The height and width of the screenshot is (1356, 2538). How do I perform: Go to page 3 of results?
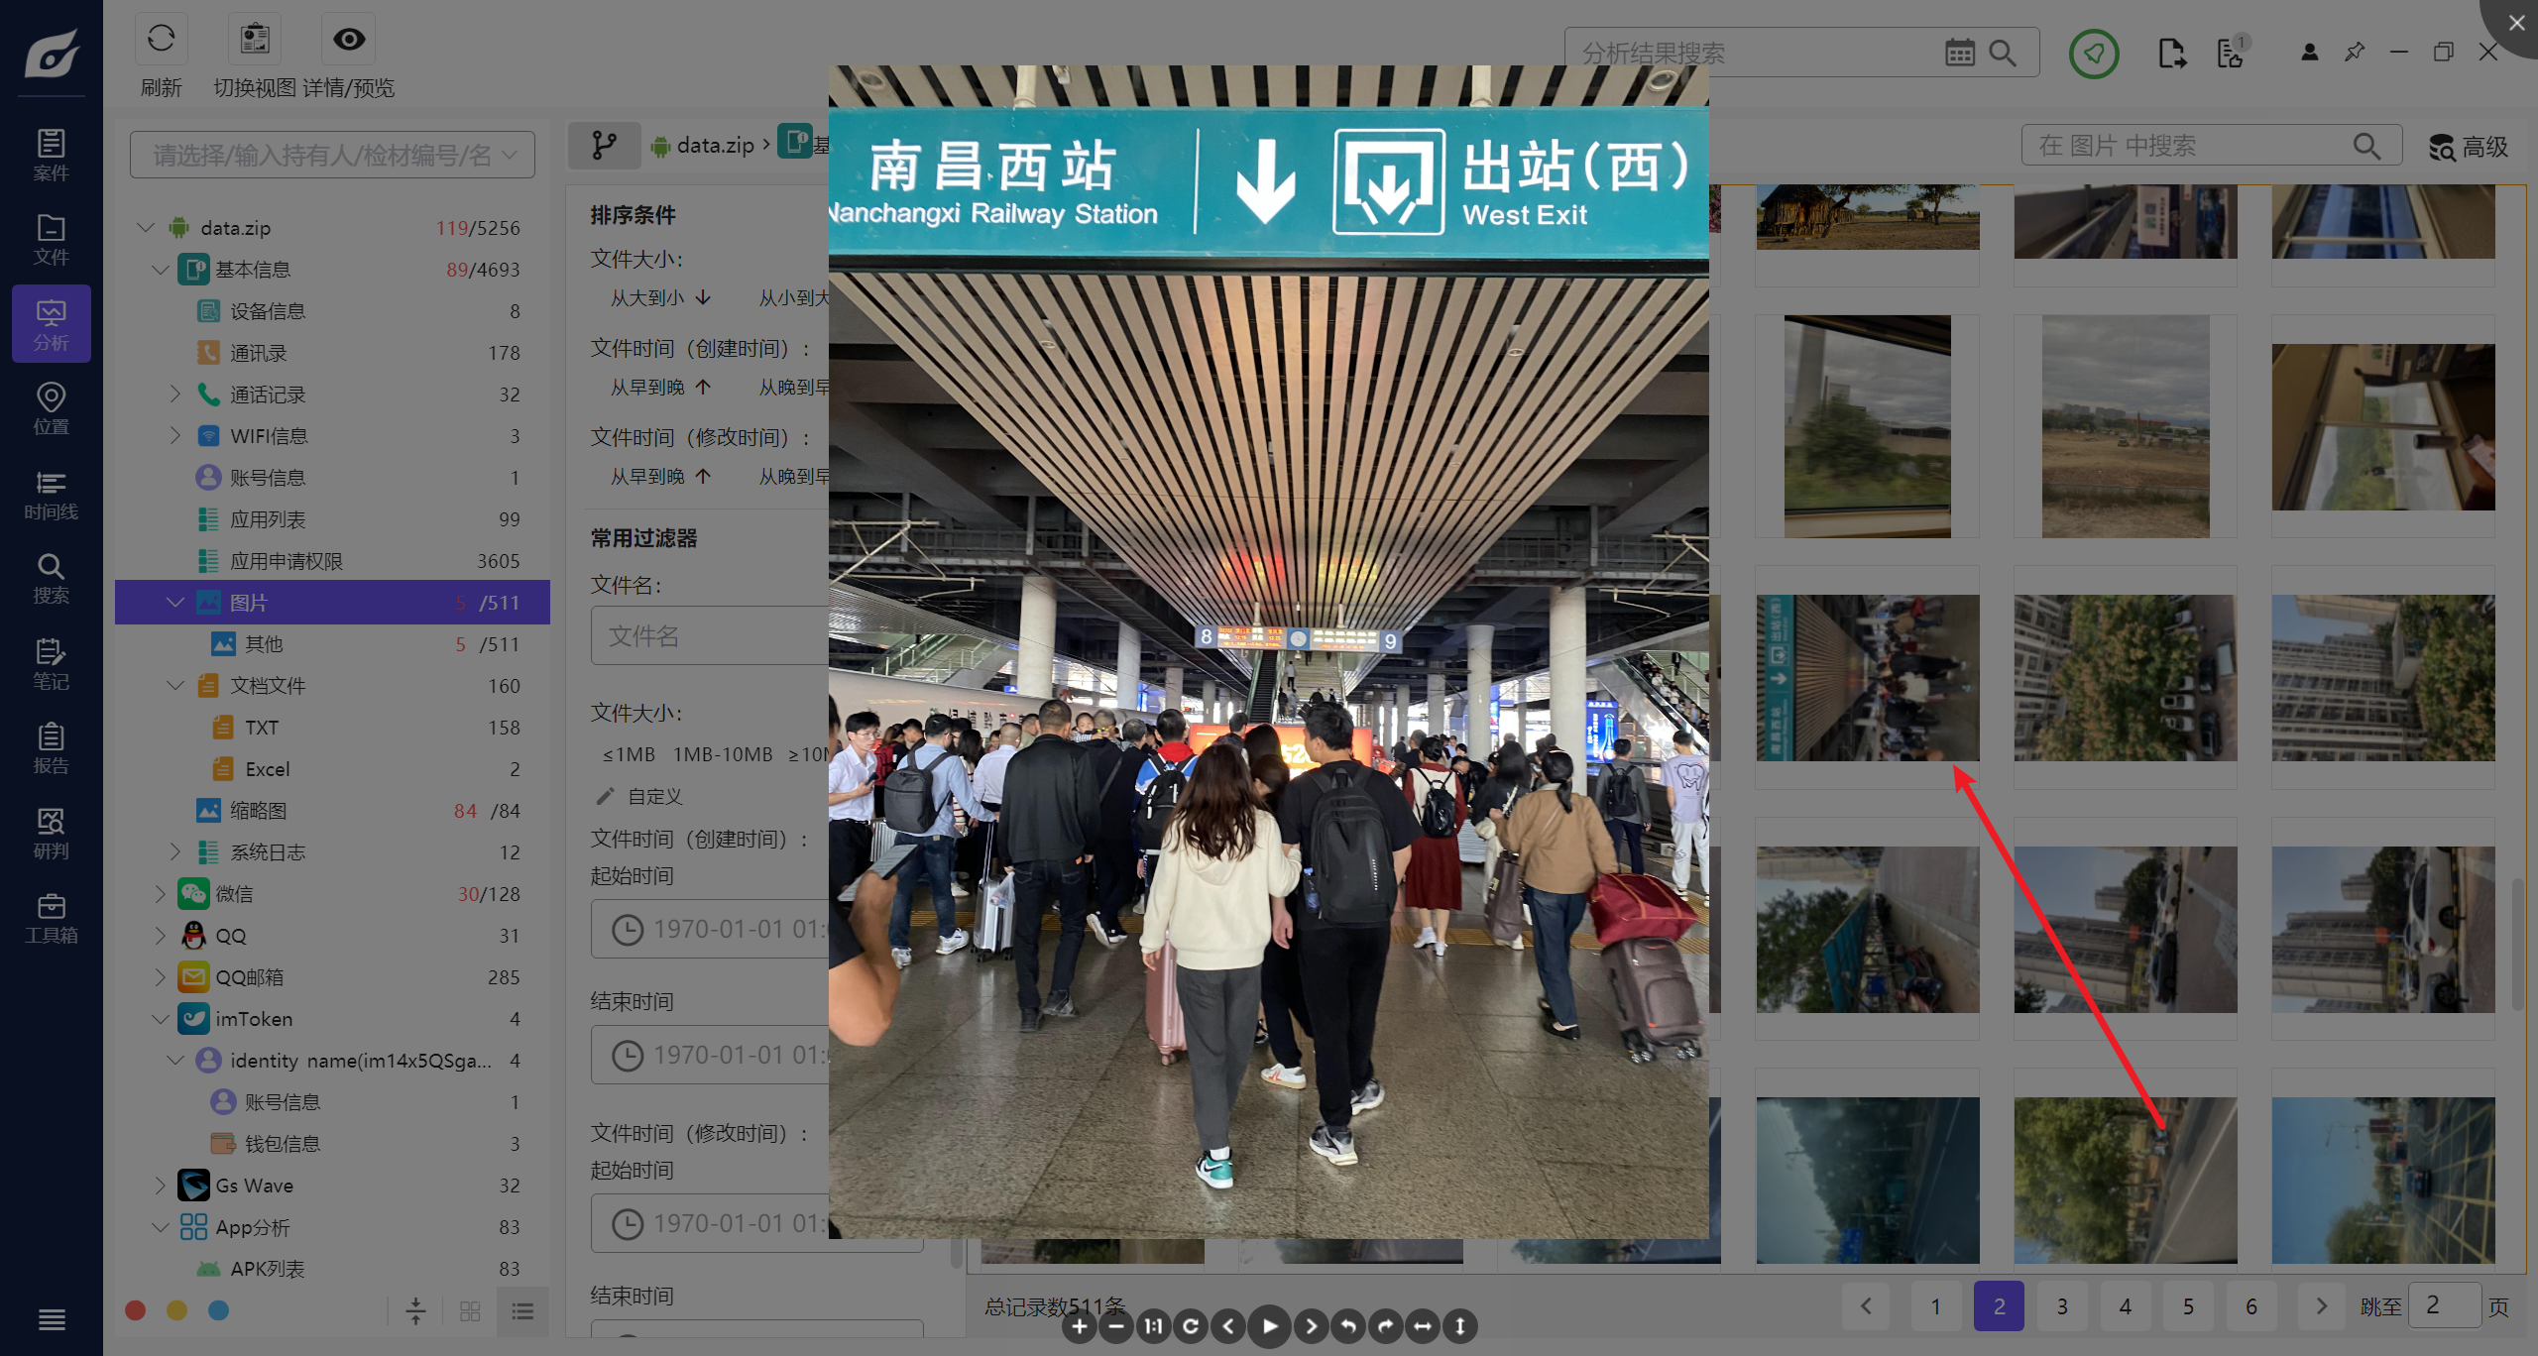[2062, 1306]
